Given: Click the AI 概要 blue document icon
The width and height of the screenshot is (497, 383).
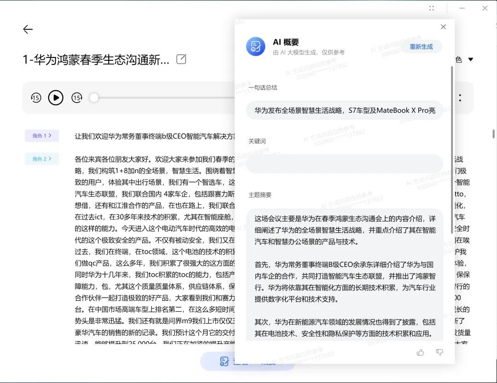Looking at the screenshot, I should [255, 46].
